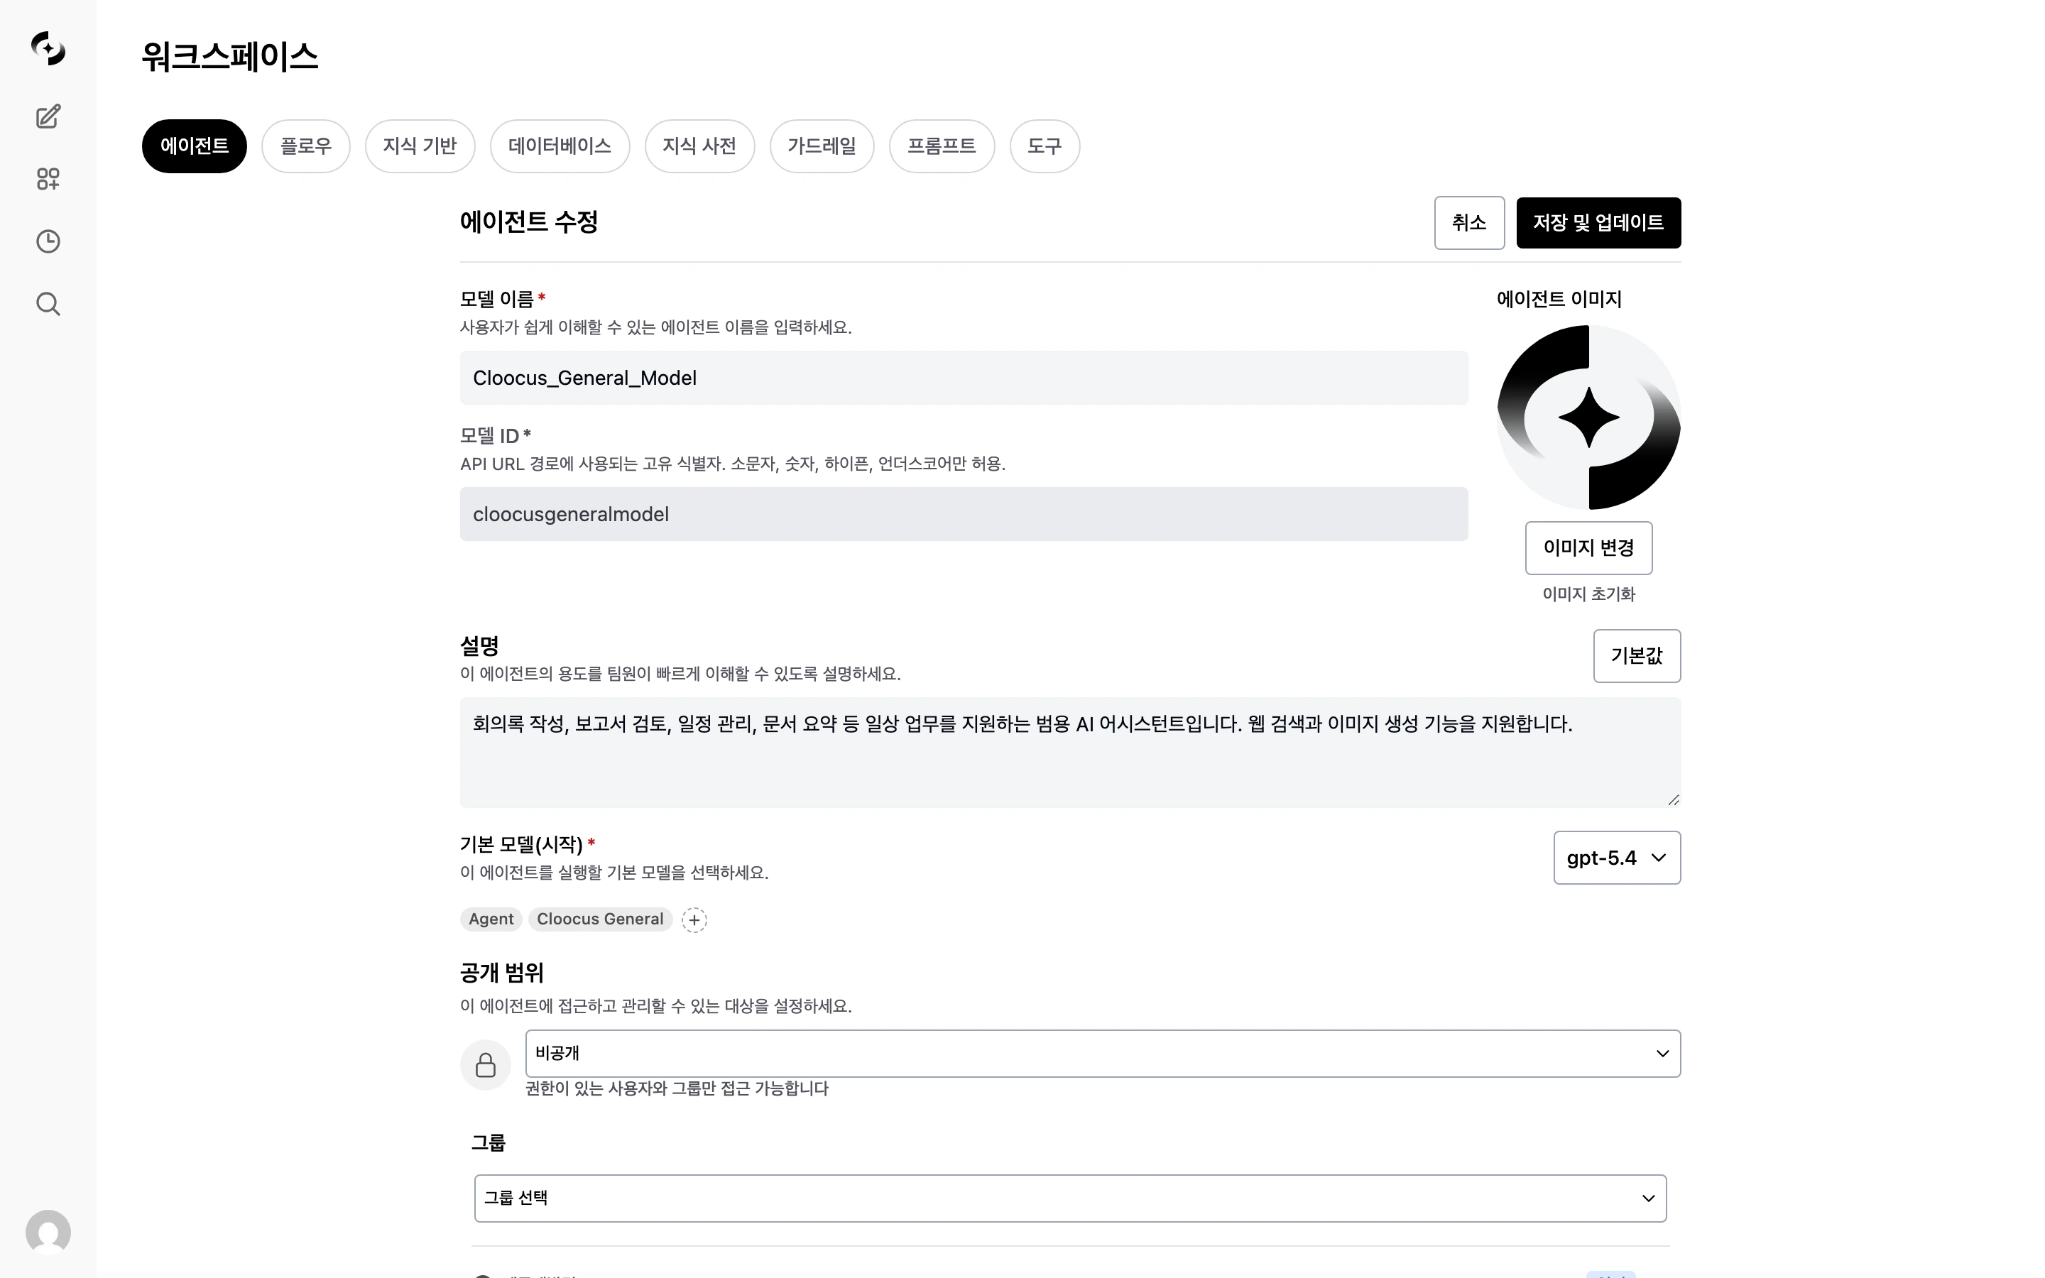Screen dimensions: 2045x1278
Task: Click the app logo at top left
Action: click(48, 49)
